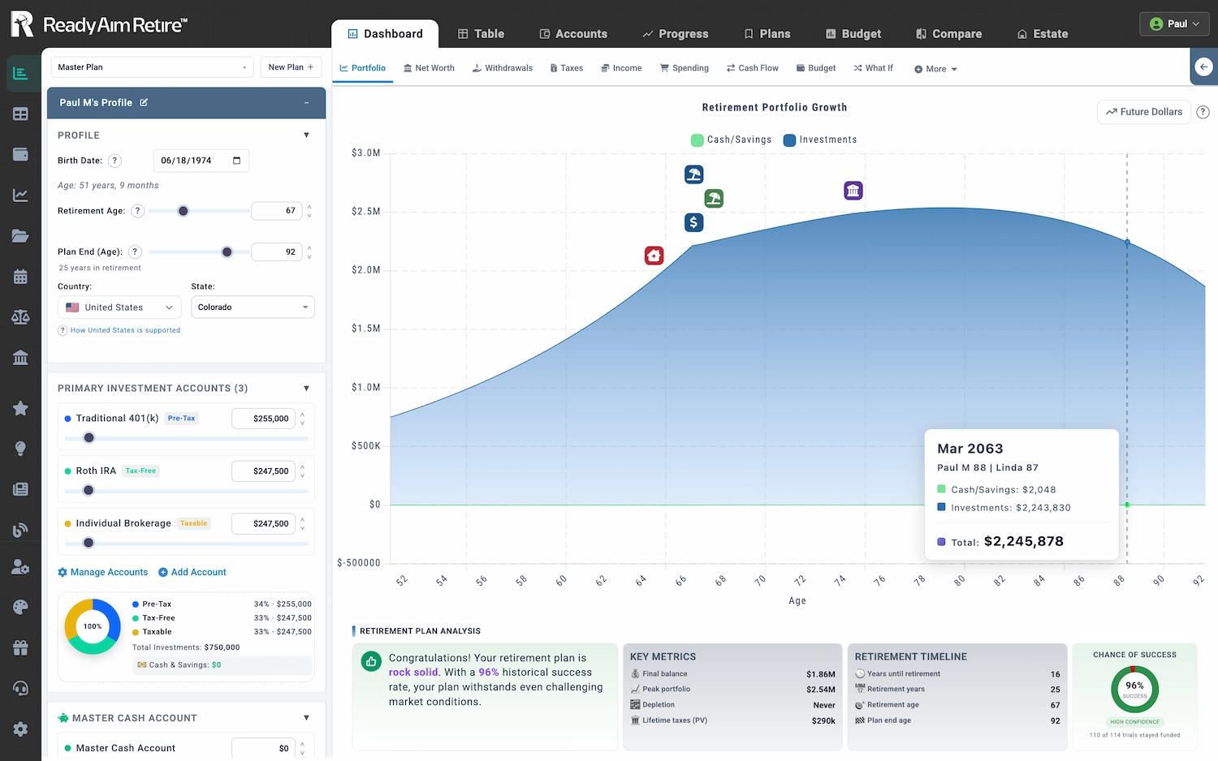Open the State dropdown showing Colorado

[x=253, y=307]
